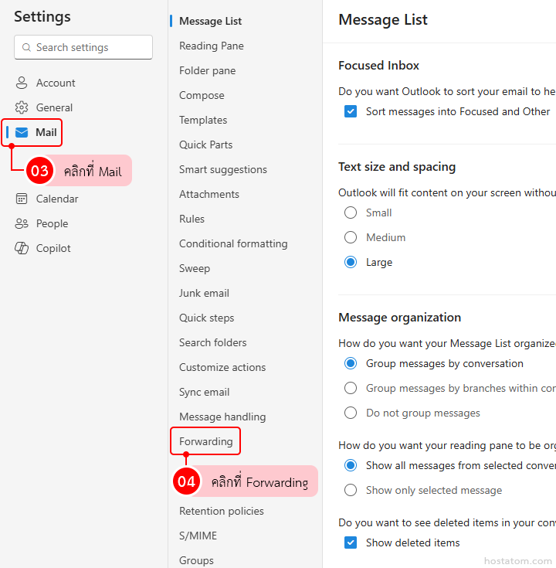Open Compose settings
The image size is (556, 568).
point(202,95)
